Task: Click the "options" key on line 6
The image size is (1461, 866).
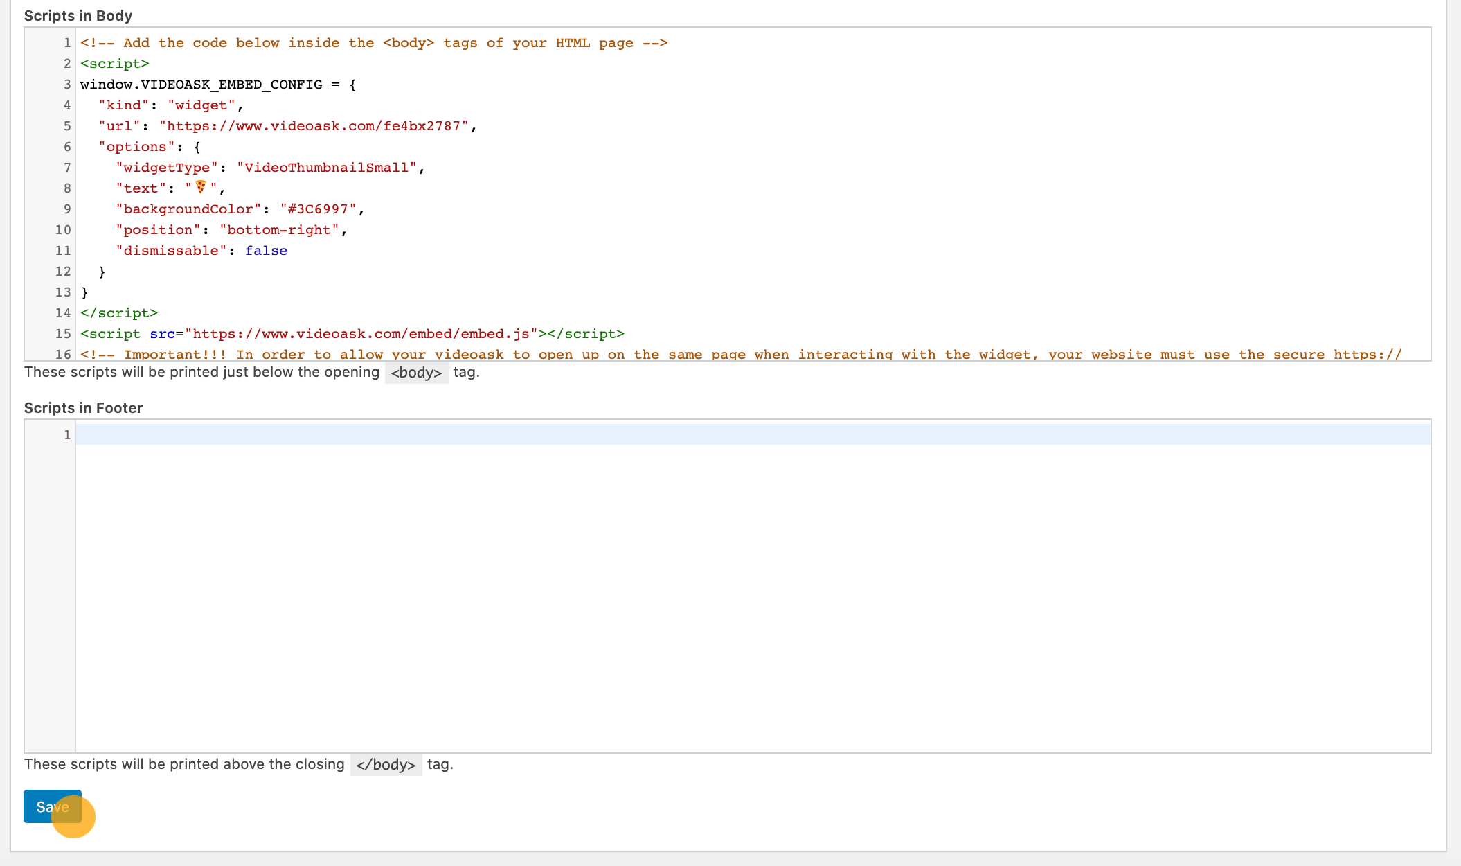Action: pyautogui.click(x=137, y=147)
